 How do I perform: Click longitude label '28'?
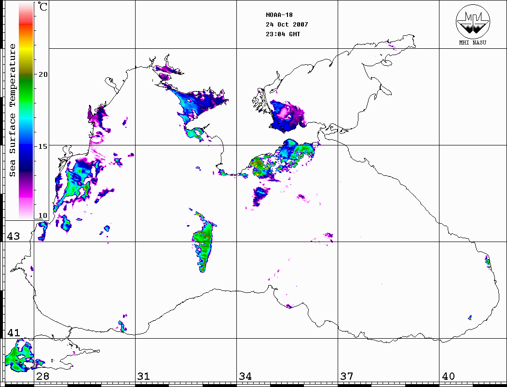[x=42, y=376]
